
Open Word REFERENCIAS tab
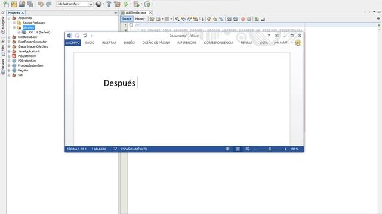click(187, 43)
